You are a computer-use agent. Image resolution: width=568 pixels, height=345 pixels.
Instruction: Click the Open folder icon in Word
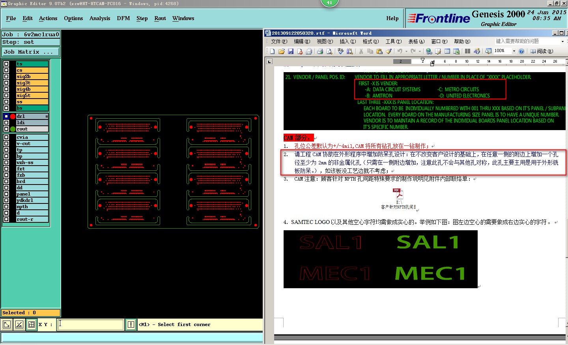click(x=282, y=51)
